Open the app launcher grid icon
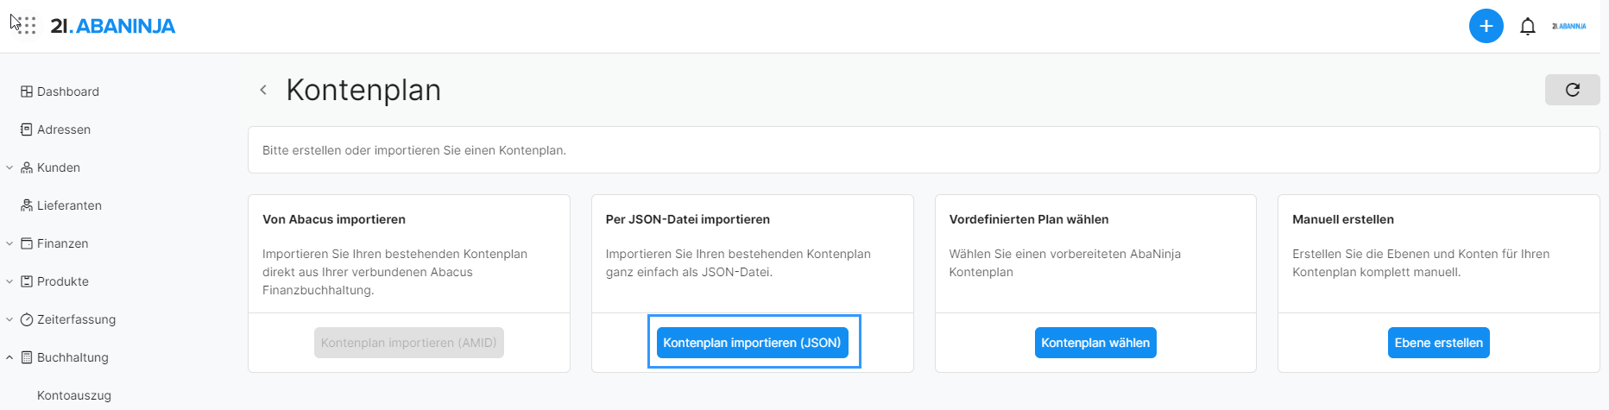This screenshot has width=1609, height=410. (x=26, y=26)
